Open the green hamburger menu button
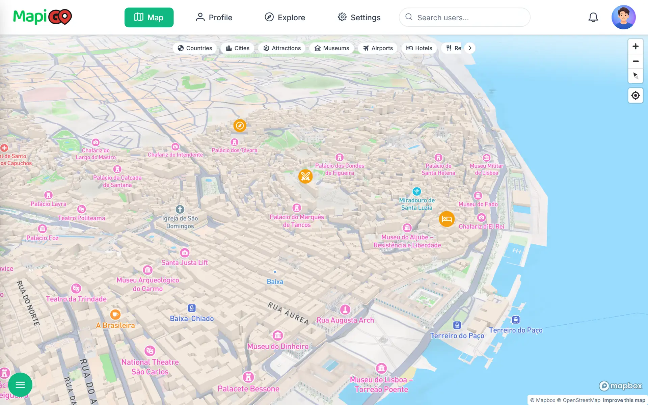Image resolution: width=648 pixels, height=405 pixels. [x=20, y=385]
